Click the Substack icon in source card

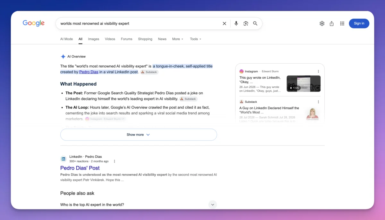[x=242, y=102]
